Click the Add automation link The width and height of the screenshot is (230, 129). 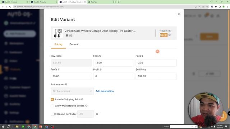105,91
